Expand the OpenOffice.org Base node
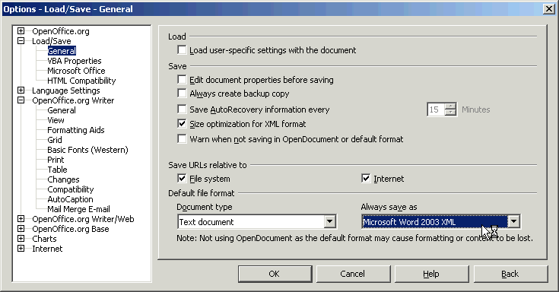 (x=21, y=229)
